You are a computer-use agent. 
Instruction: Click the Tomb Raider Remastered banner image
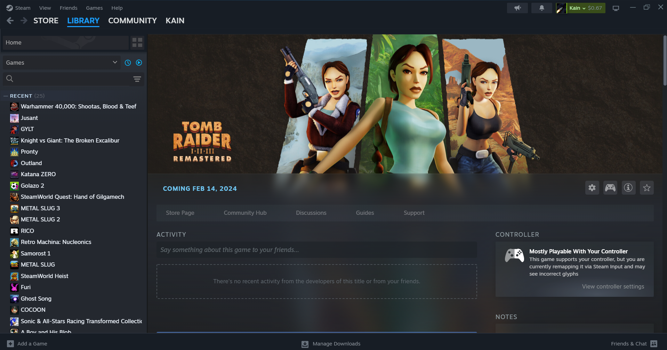405,104
